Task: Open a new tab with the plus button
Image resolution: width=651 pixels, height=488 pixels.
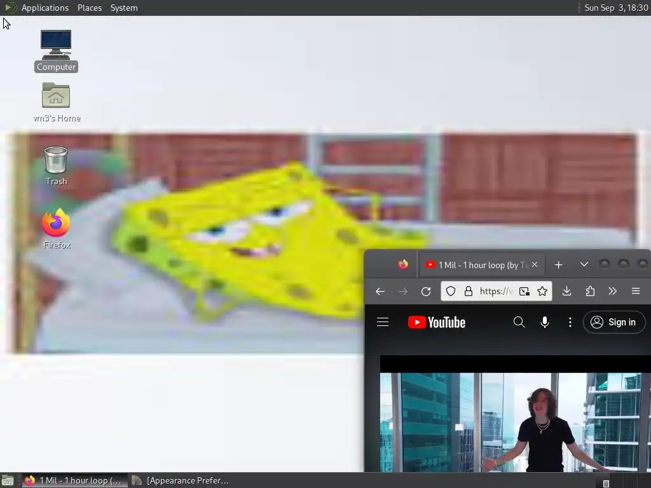Action: coord(558,265)
